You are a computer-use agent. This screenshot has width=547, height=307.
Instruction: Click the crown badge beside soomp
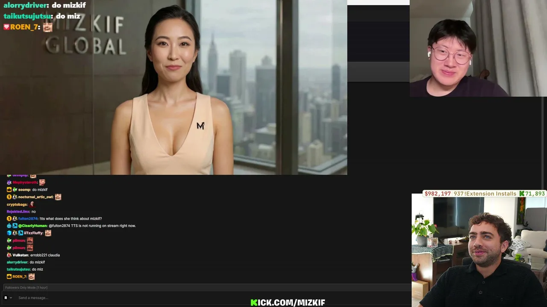click(x=9, y=190)
